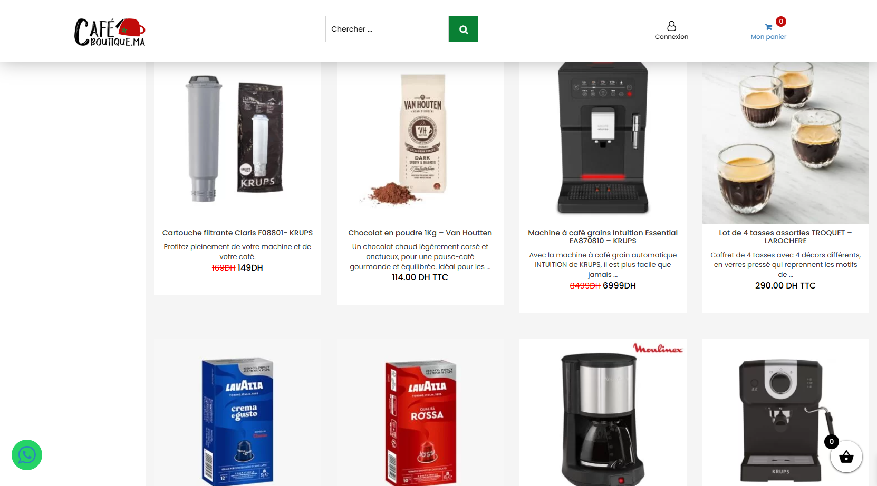This screenshot has height=486, width=877.
Task: Click the Café Boutique.ma logo
Action: pyautogui.click(x=110, y=32)
